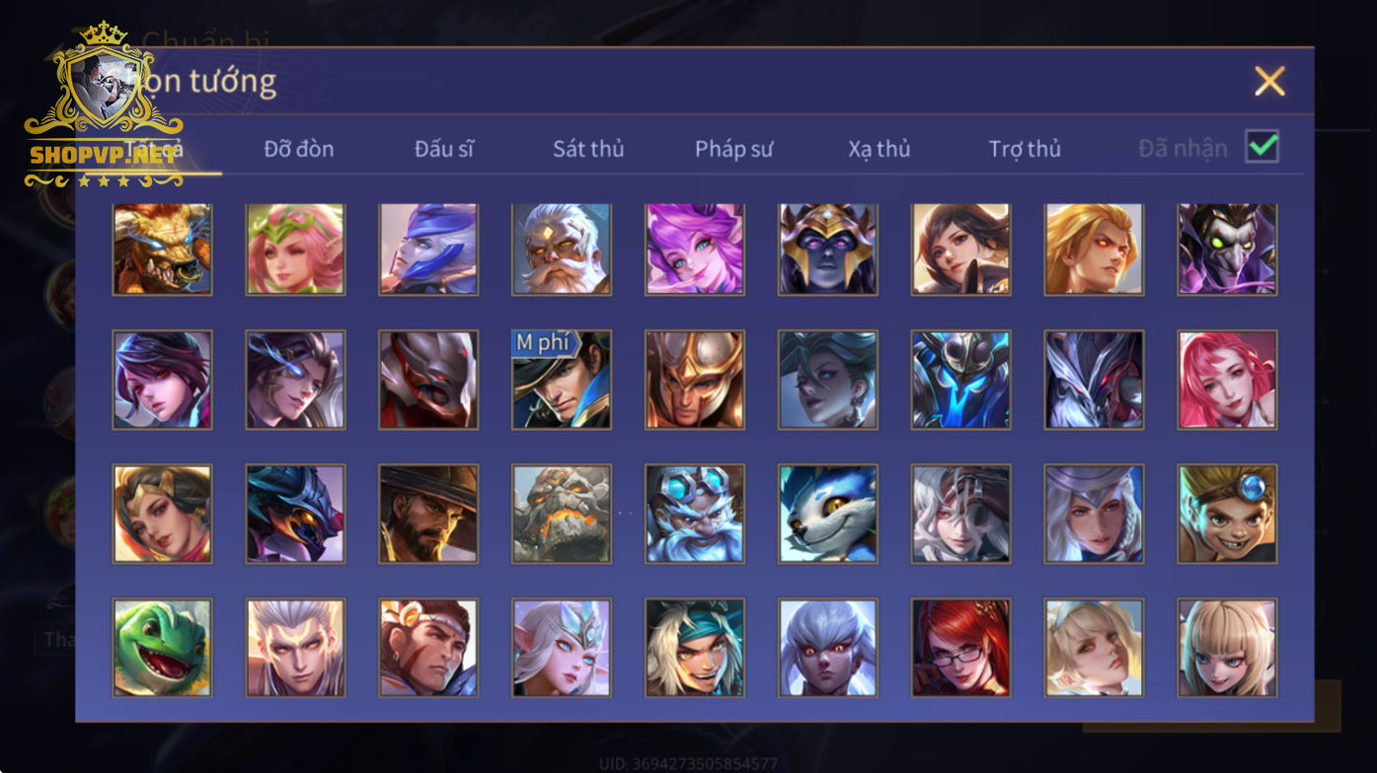Choose the hero with 'M phí' label
The image size is (1377, 773).
[x=562, y=380]
